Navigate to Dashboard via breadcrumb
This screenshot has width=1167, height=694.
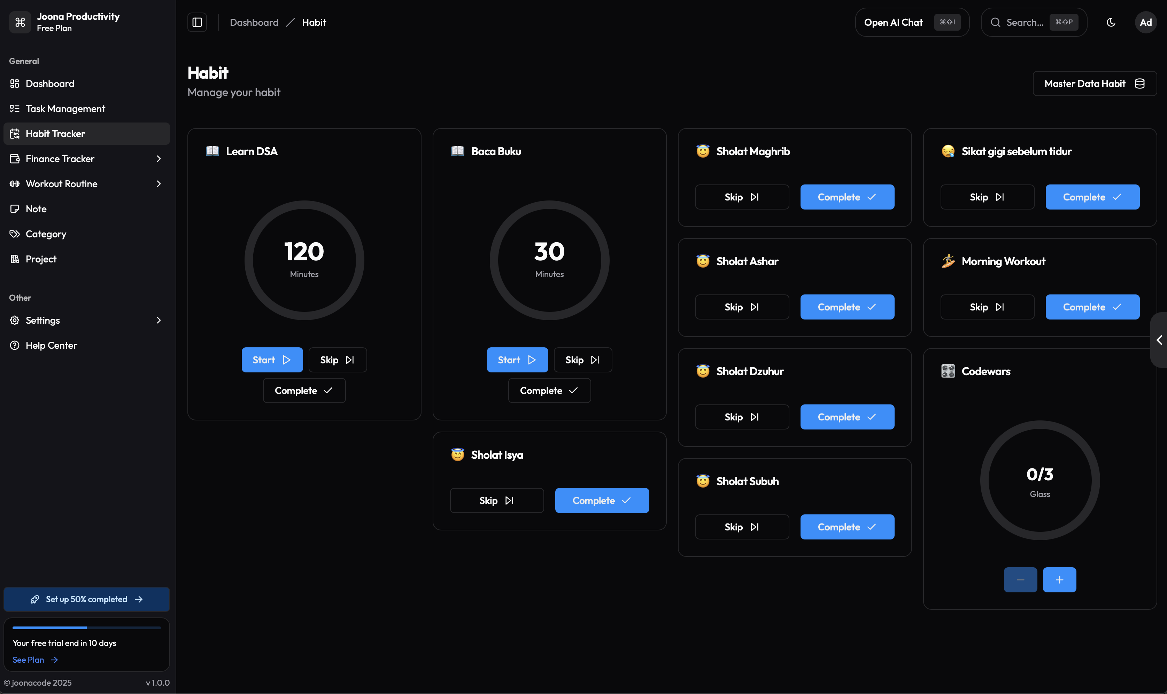pyautogui.click(x=254, y=22)
